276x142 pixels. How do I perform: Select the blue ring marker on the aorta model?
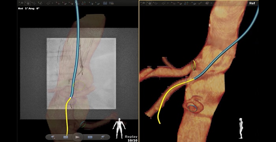[192, 108]
